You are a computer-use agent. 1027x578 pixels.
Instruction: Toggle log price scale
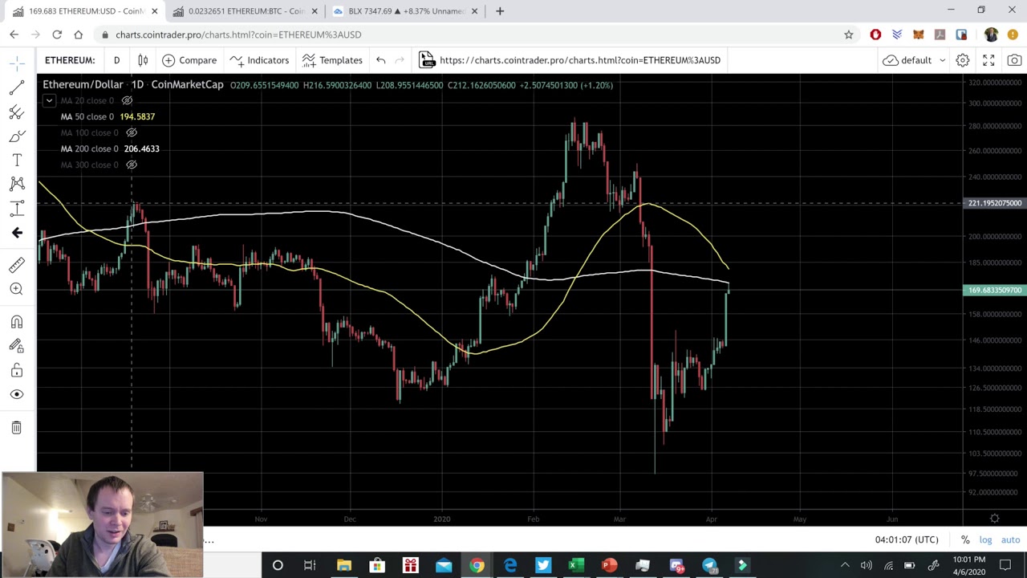[985, 539]
